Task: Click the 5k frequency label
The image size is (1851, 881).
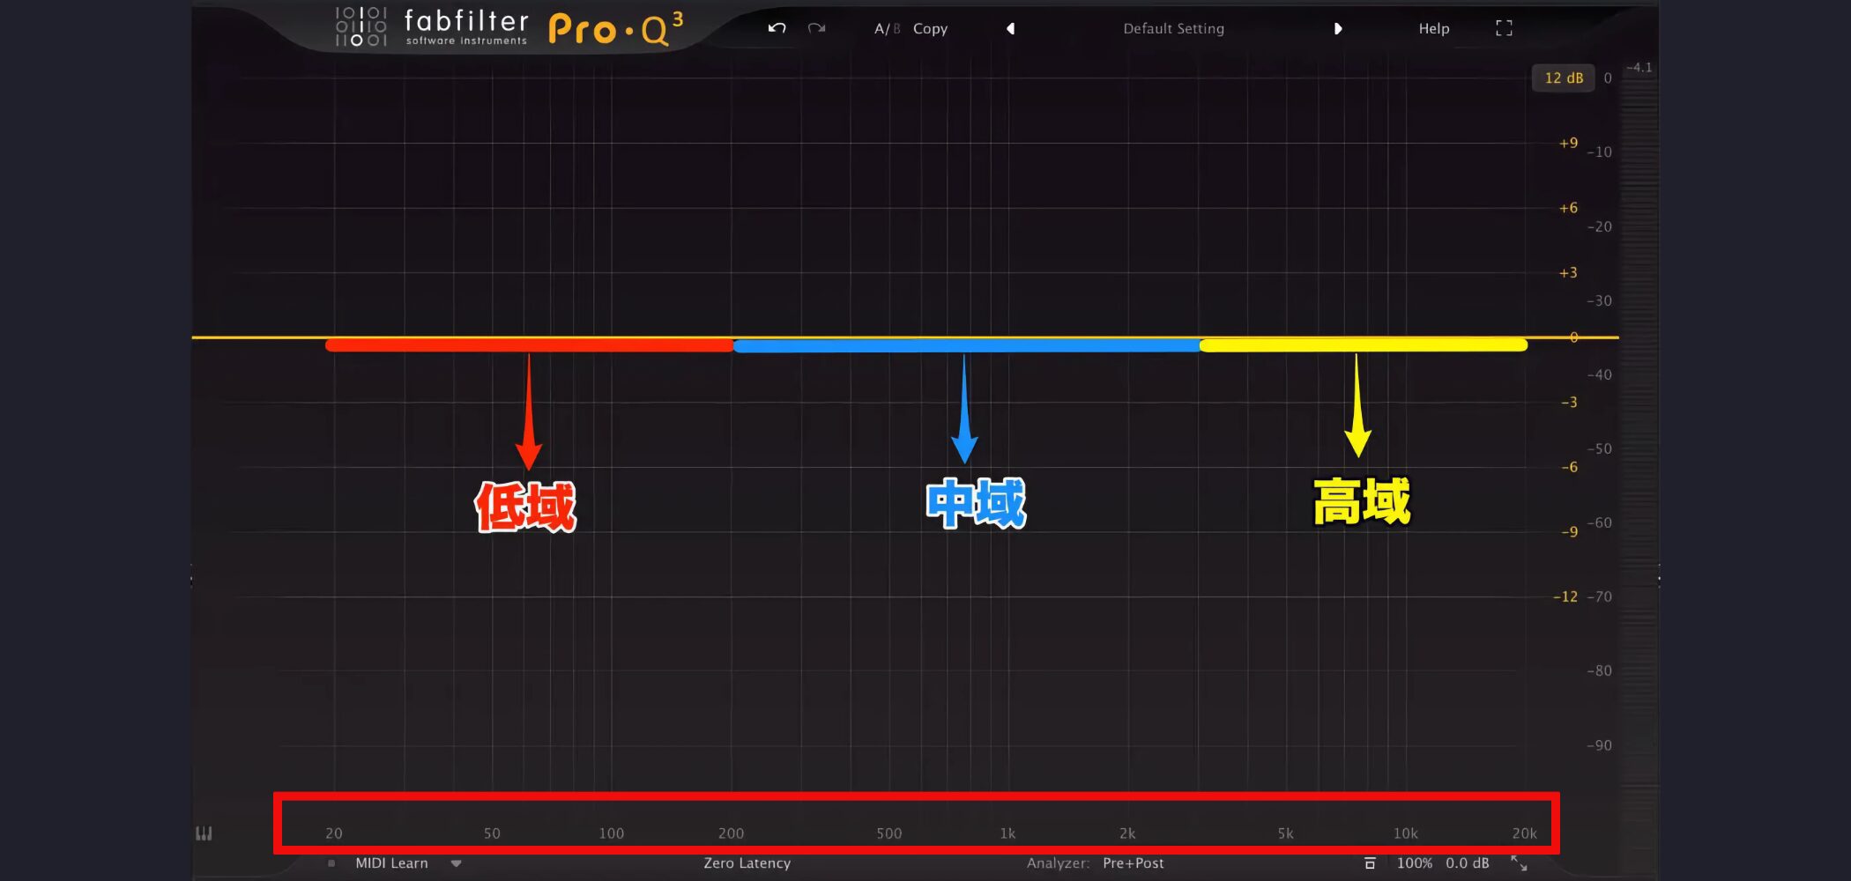Action: (x=1286, y=833)
